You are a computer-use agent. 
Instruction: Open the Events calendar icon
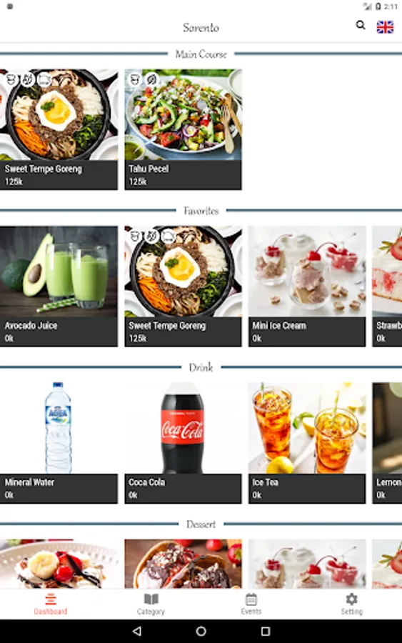(251, 599)
